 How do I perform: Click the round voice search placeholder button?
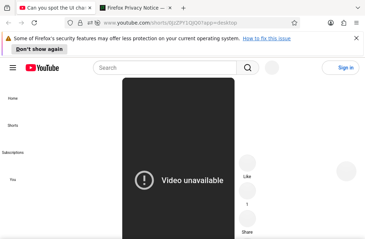[x=272, y=68]
